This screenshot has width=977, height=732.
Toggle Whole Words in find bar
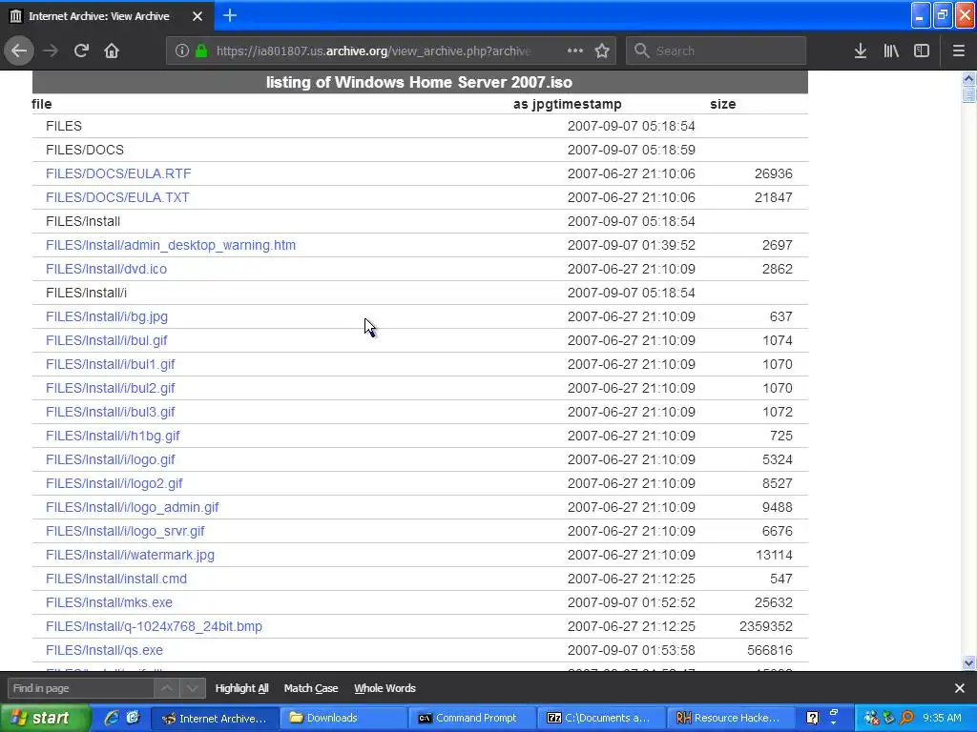click(x=385, y=688)
